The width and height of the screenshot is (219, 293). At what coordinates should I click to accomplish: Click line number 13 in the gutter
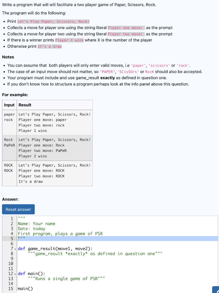[x=11, y=278]
